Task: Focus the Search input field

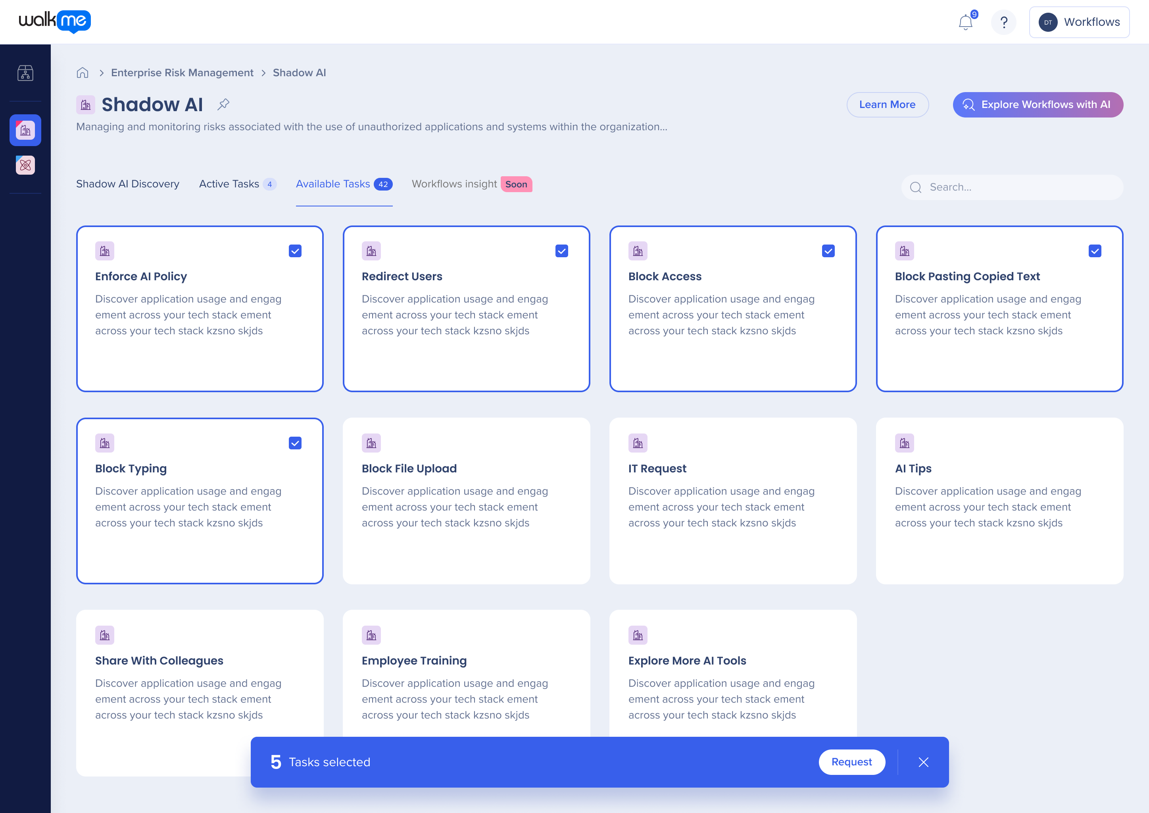Action: coord(1013,187)
